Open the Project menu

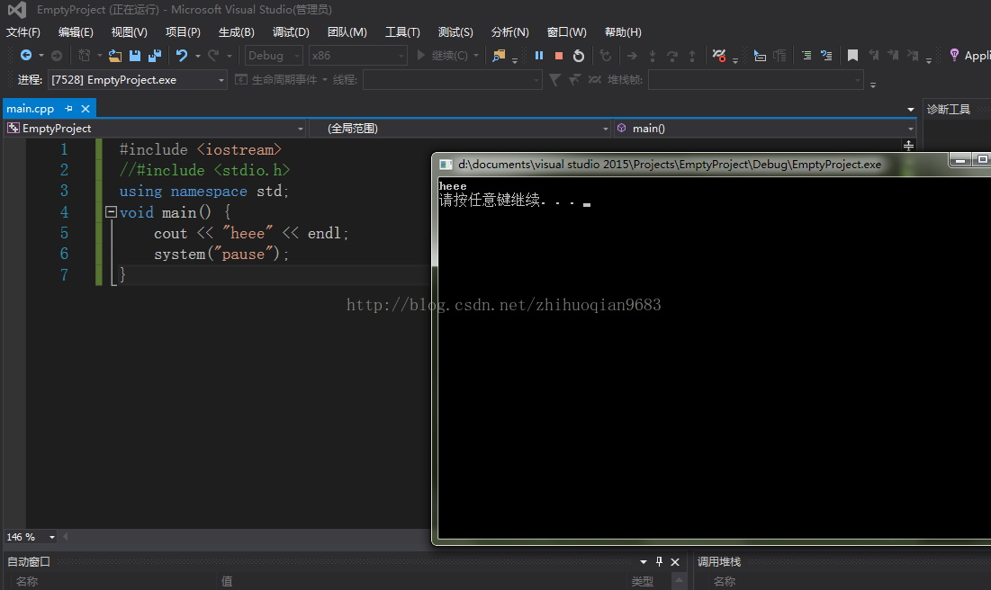(183, 32)
